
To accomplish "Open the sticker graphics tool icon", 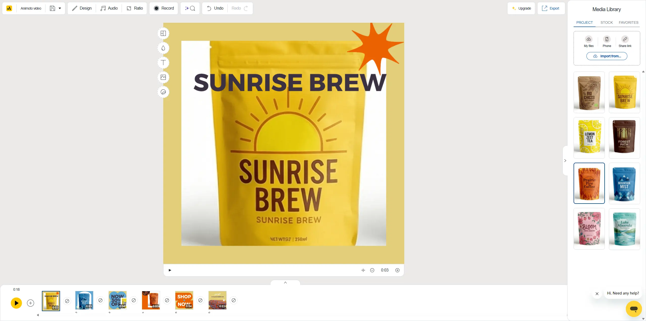I will 163,92.
